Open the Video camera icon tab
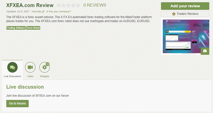Screen dimensions: 213x113 [x=30, y=67]
